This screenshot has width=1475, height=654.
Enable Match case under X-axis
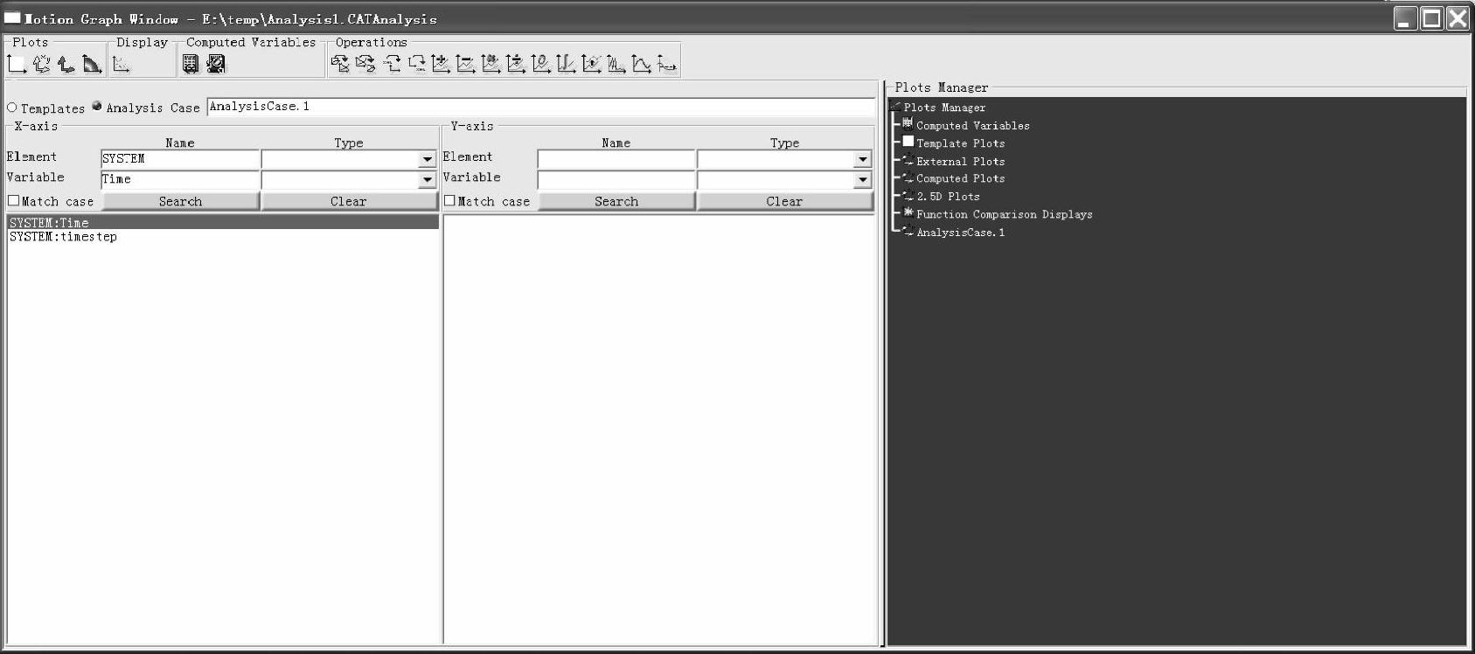[13, 200]
